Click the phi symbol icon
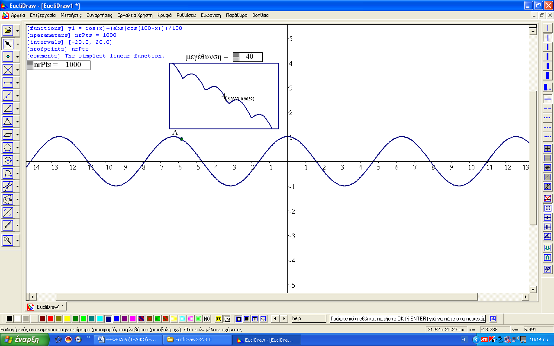 point(548,269)
